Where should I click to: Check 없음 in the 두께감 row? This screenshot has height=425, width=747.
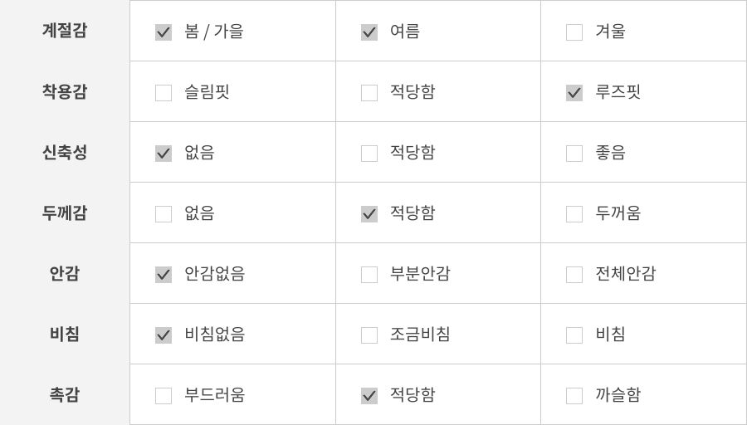[164, 214]
